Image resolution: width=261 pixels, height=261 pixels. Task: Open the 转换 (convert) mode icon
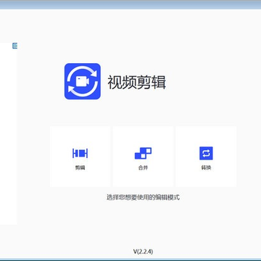tap(206, 153)
